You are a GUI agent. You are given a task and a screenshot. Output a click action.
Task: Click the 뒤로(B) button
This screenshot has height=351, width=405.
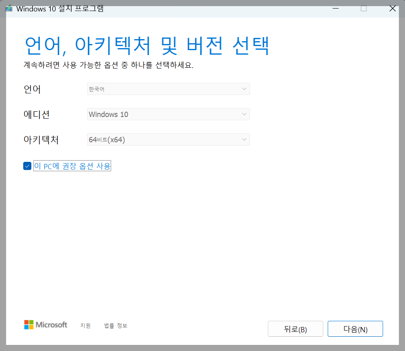[296, 329]
